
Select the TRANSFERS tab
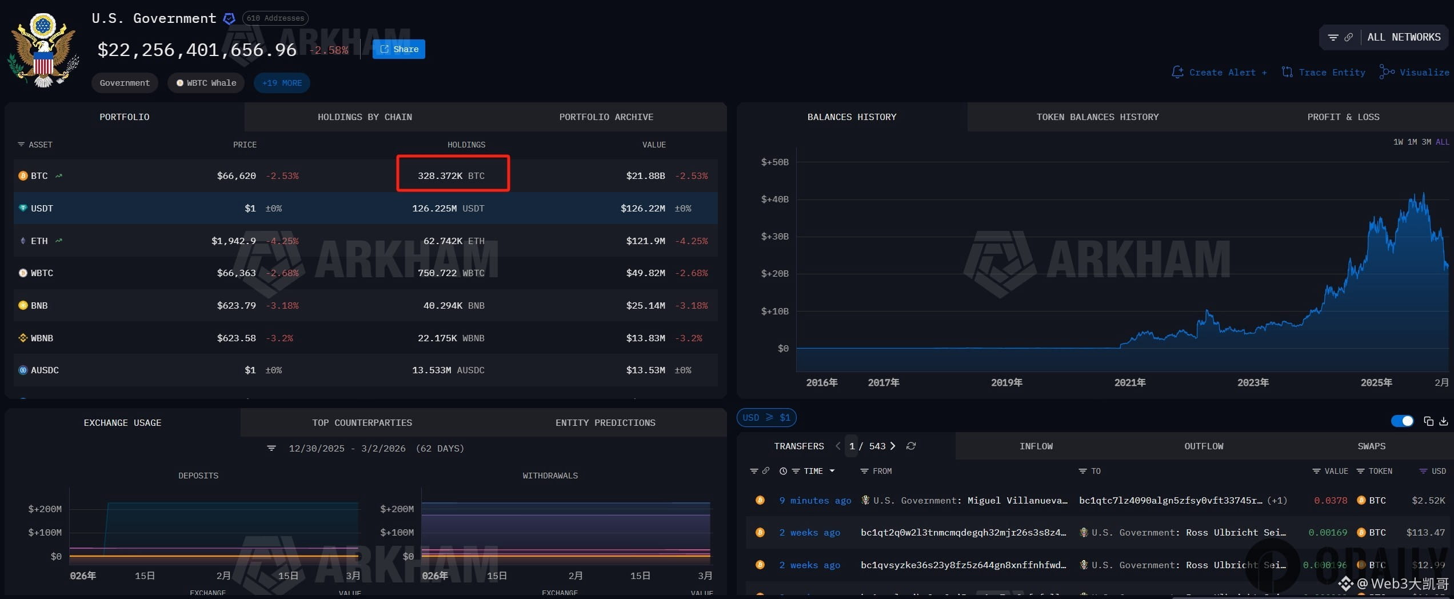click(x=799, y=446)
